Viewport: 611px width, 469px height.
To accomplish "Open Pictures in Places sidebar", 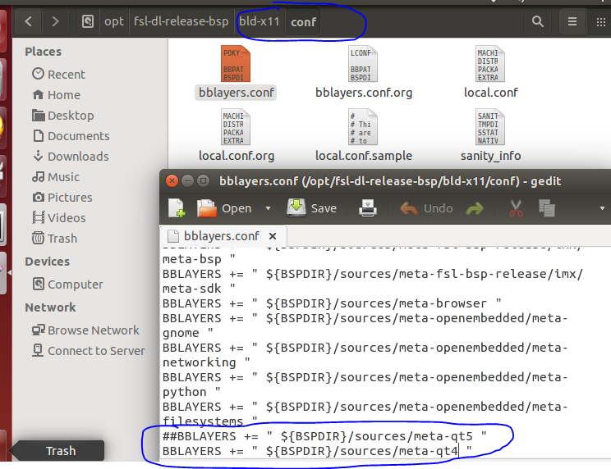I will pyautogui.click(x=62, y=197).
